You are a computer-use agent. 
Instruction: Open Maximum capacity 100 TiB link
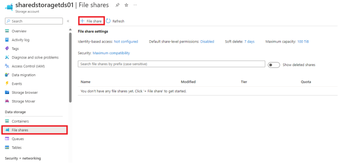coord(303,42)
